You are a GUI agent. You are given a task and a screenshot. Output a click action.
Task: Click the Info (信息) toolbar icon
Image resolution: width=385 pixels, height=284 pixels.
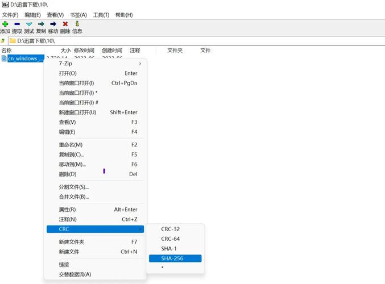(77, 24)
